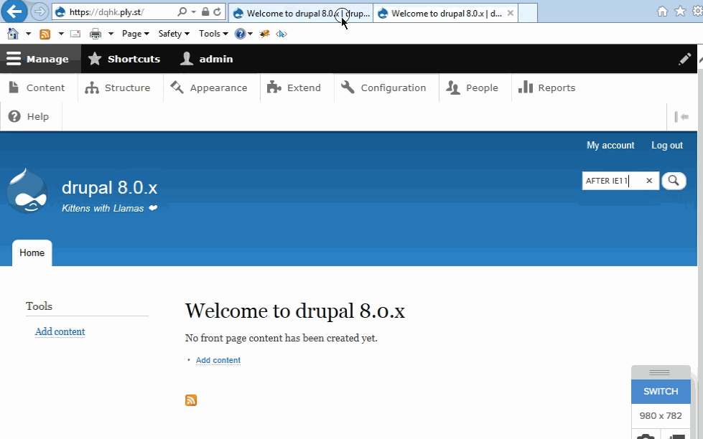Select the Home navigation tab

(32, 252)
